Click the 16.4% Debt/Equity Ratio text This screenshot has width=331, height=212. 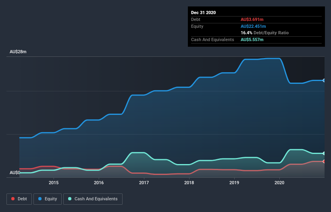coord(264,33)
